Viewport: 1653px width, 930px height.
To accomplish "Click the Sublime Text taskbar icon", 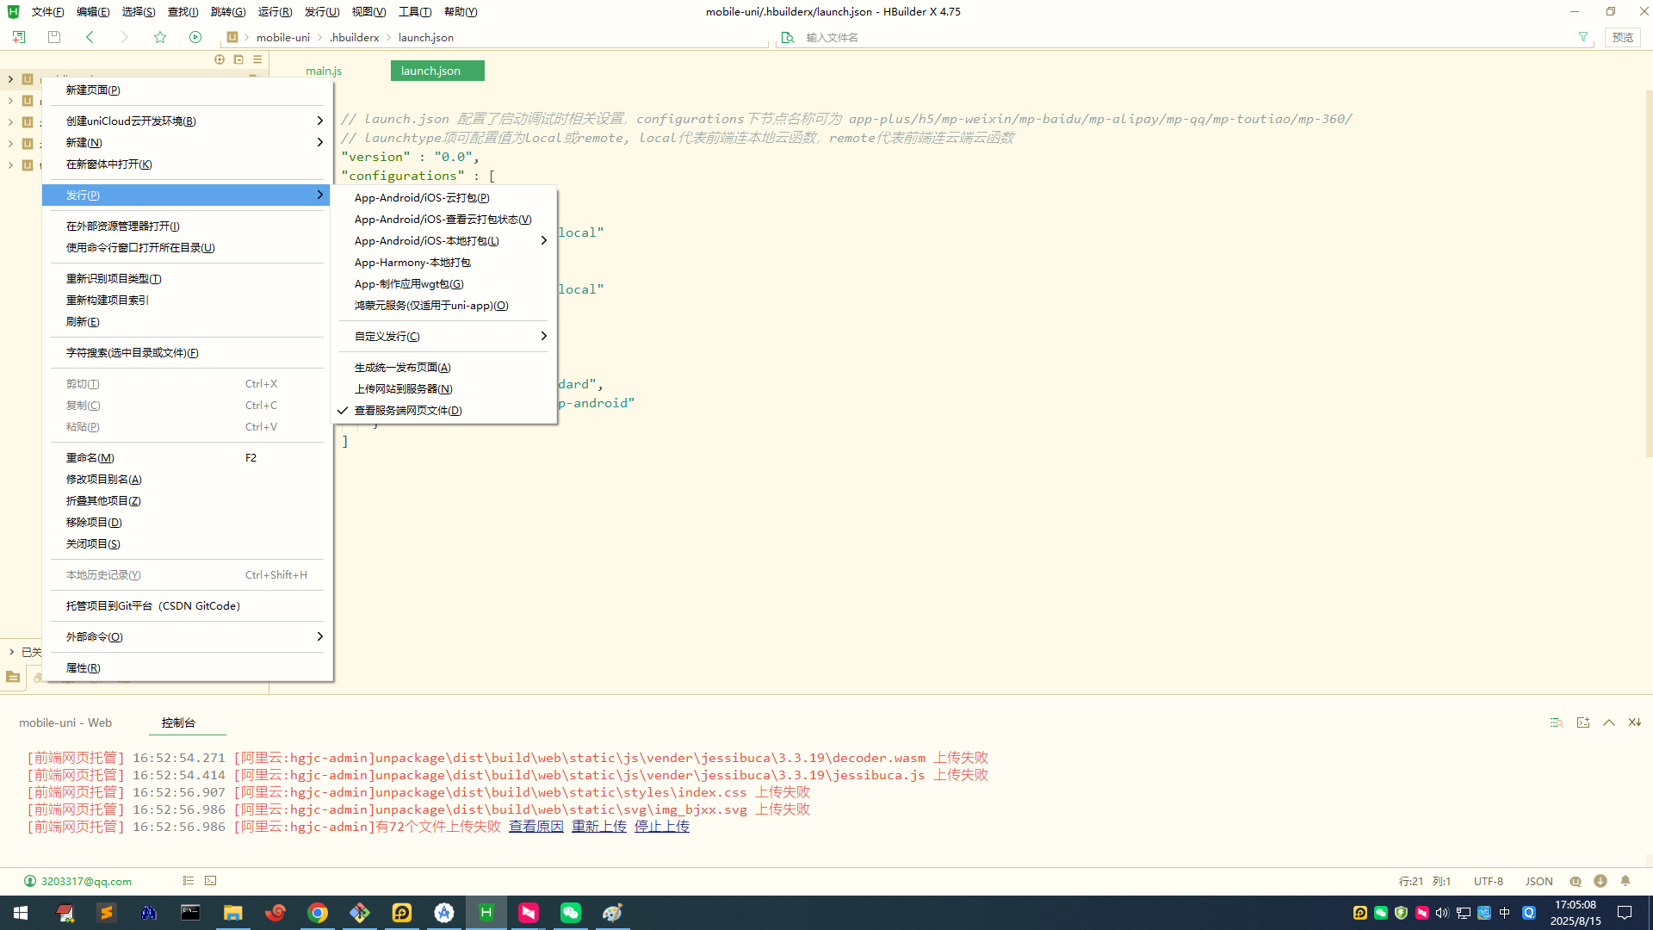I will pyautogui.click(x=107, y=913).
